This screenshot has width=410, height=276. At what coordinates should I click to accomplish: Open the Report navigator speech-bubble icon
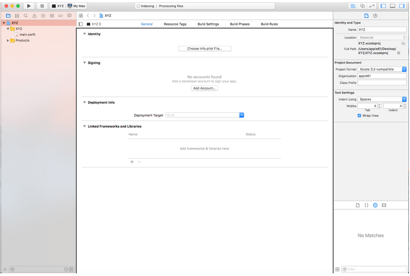pyautogui.click(x=70, y=16)
